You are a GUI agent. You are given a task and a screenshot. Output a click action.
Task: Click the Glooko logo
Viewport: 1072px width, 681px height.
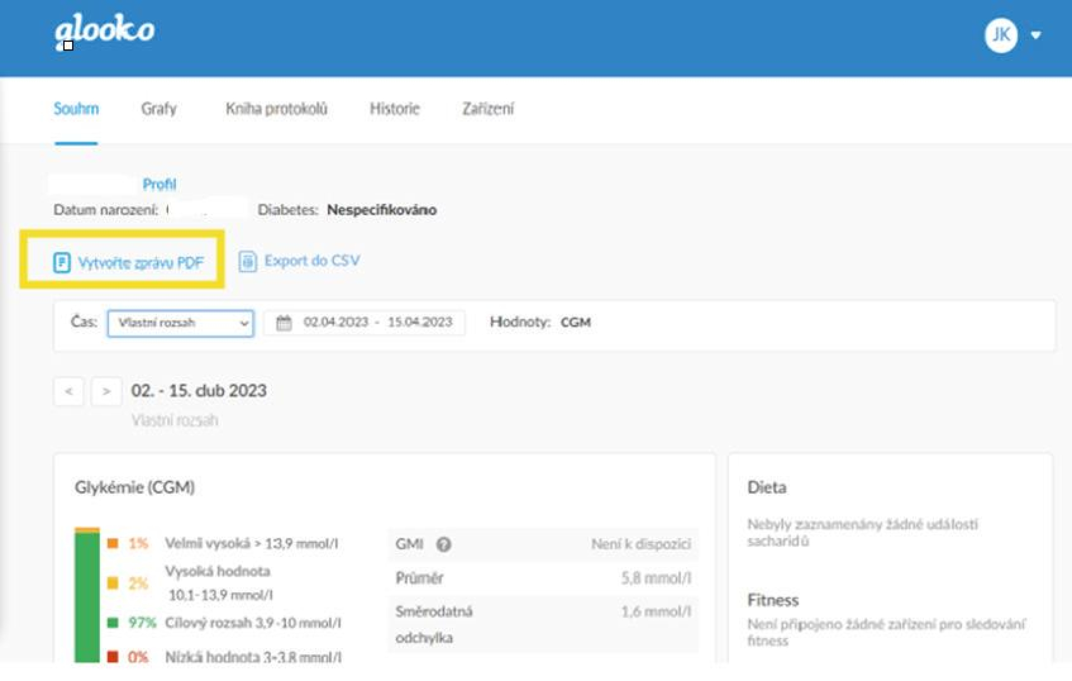coord(104,31)
